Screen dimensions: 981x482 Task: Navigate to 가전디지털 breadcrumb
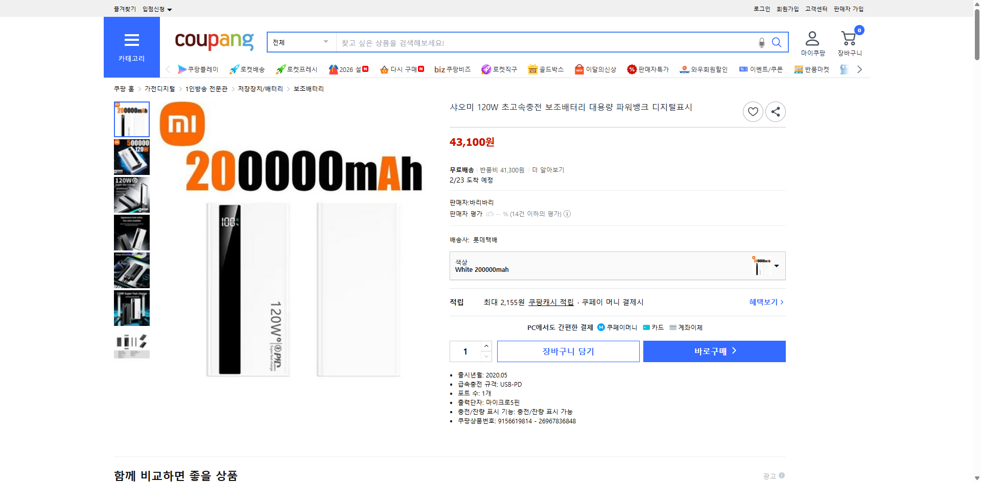pos(159,88)
